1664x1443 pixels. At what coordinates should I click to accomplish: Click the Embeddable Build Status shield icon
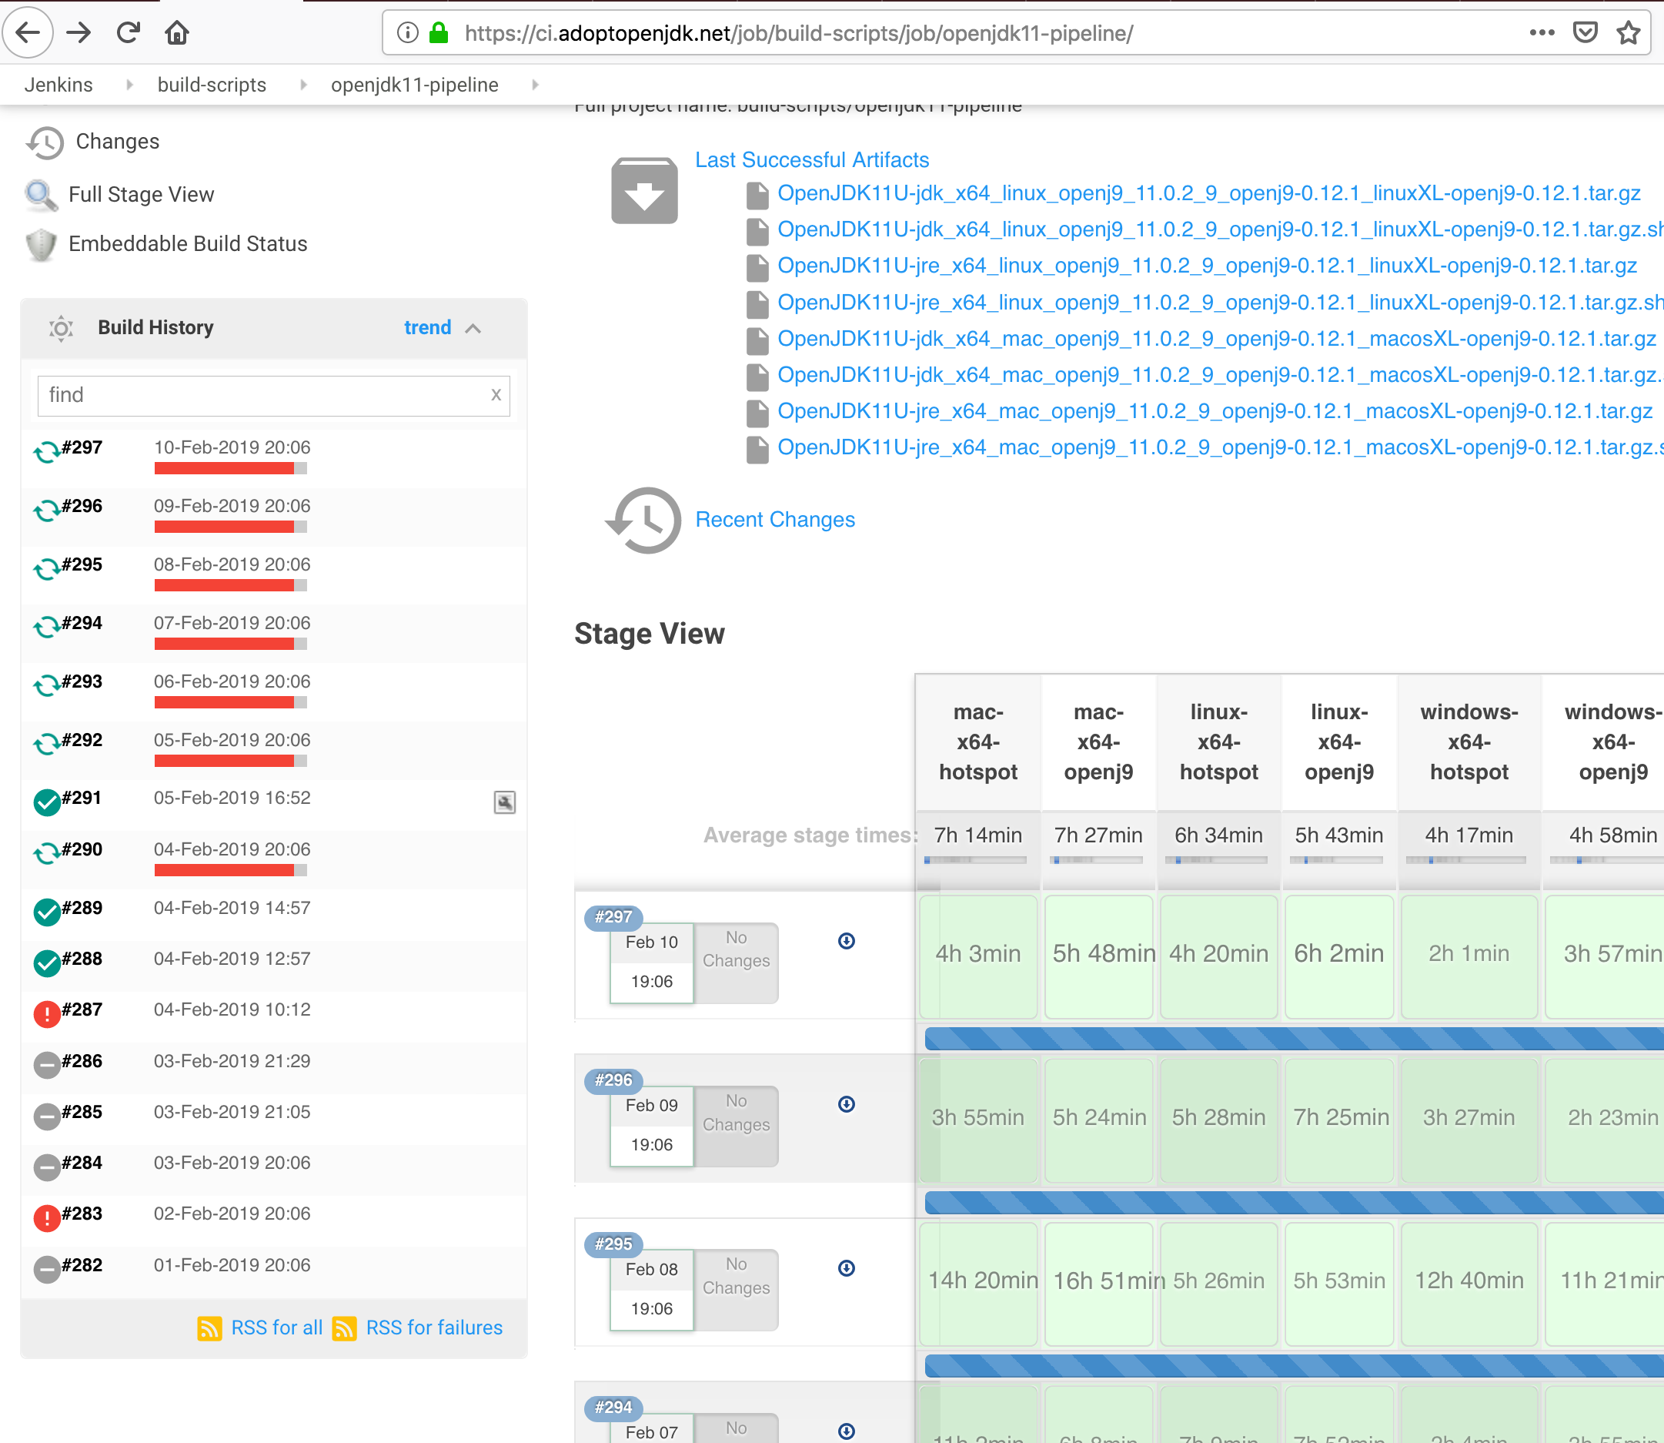pyautogui.click(x=42, y=244)
